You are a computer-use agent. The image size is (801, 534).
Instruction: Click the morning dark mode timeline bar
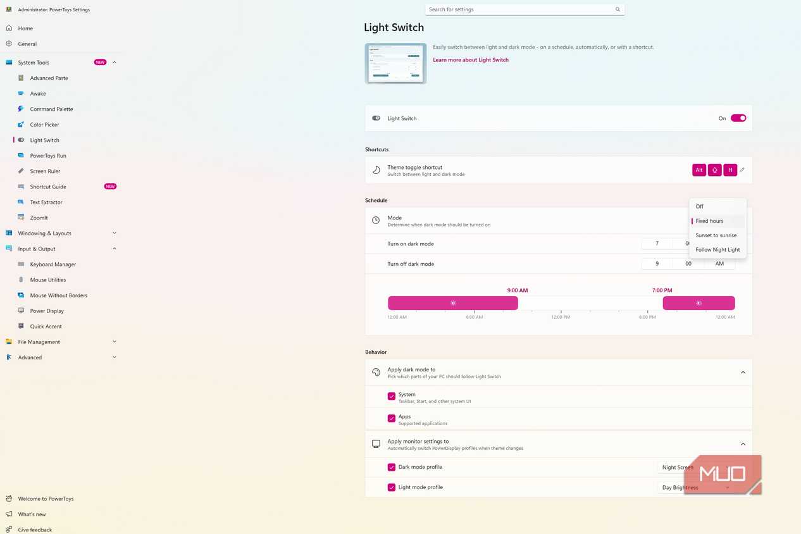(453, 303)
